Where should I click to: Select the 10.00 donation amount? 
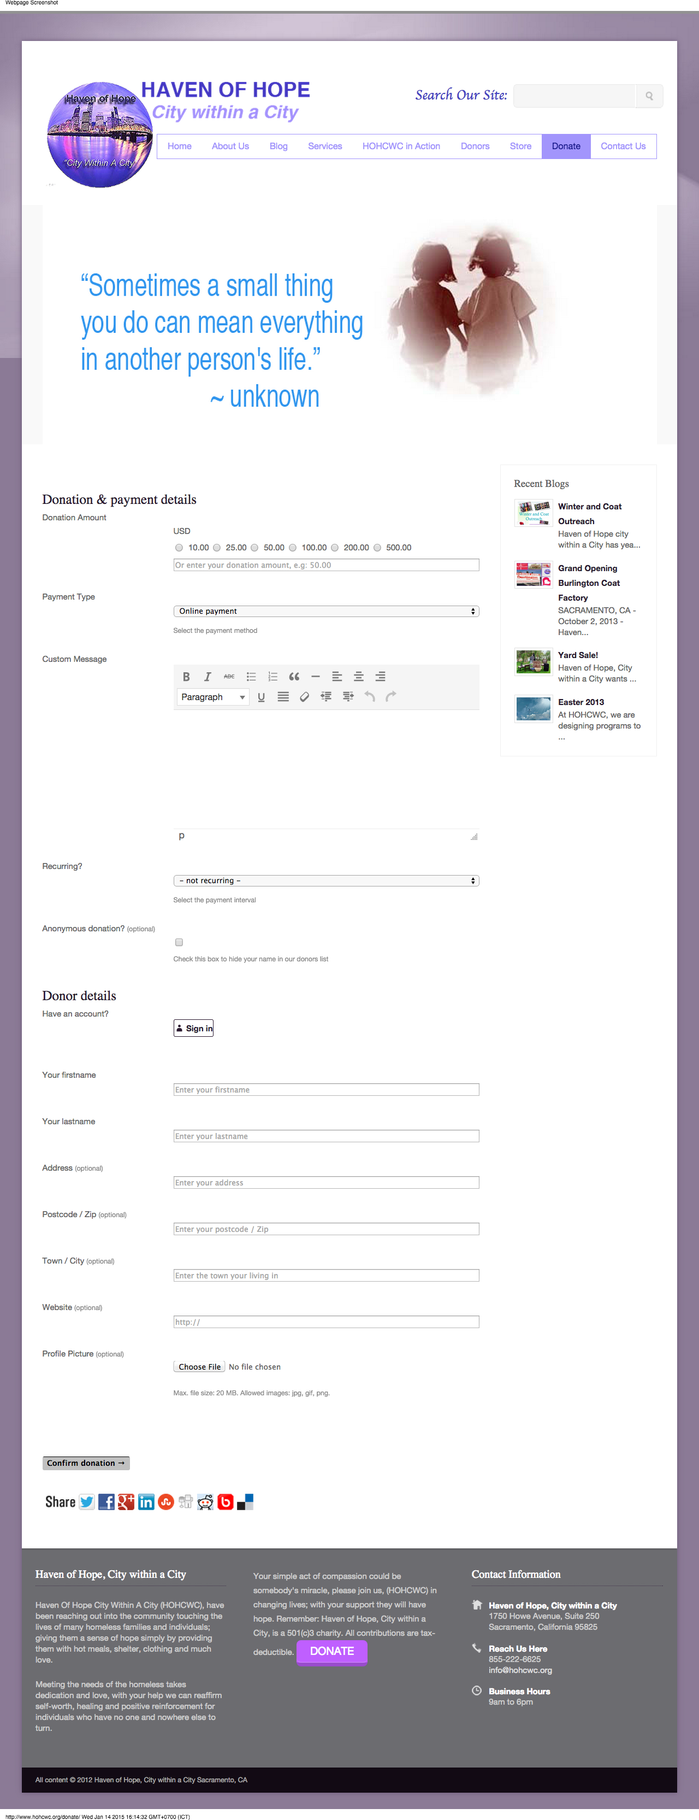click(179, 548)
